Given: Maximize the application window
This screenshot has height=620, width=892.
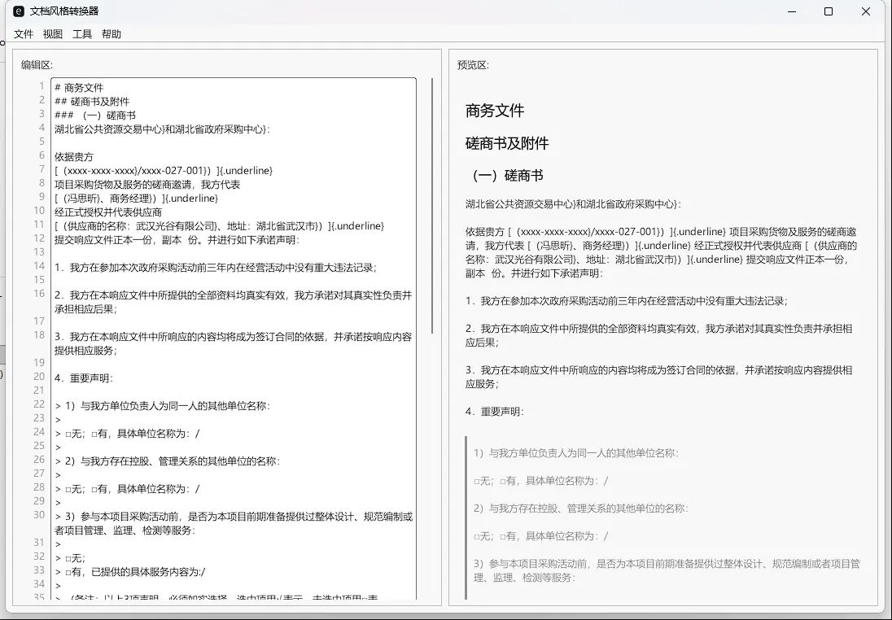Looking at the screenshot, I should [x=828, y=11].
